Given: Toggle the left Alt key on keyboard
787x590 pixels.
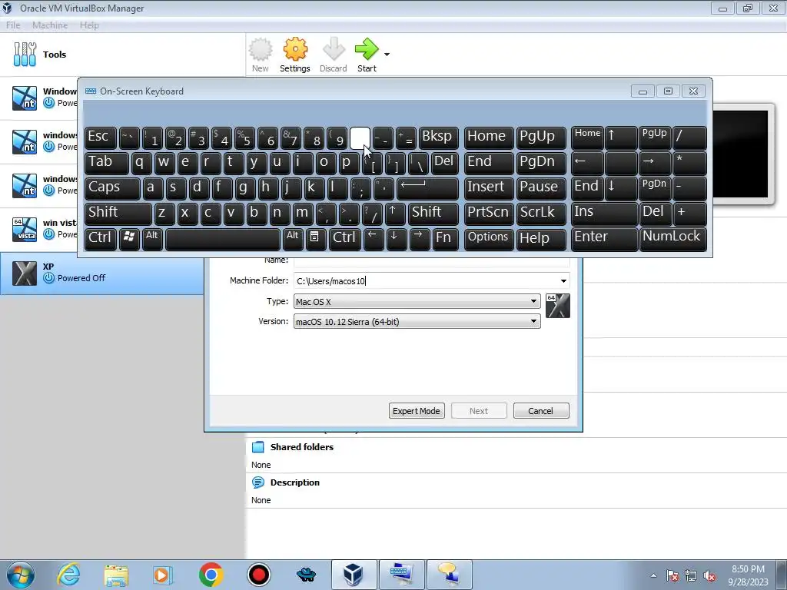Looking at the screenshot, I should click(x=152, y=239).
